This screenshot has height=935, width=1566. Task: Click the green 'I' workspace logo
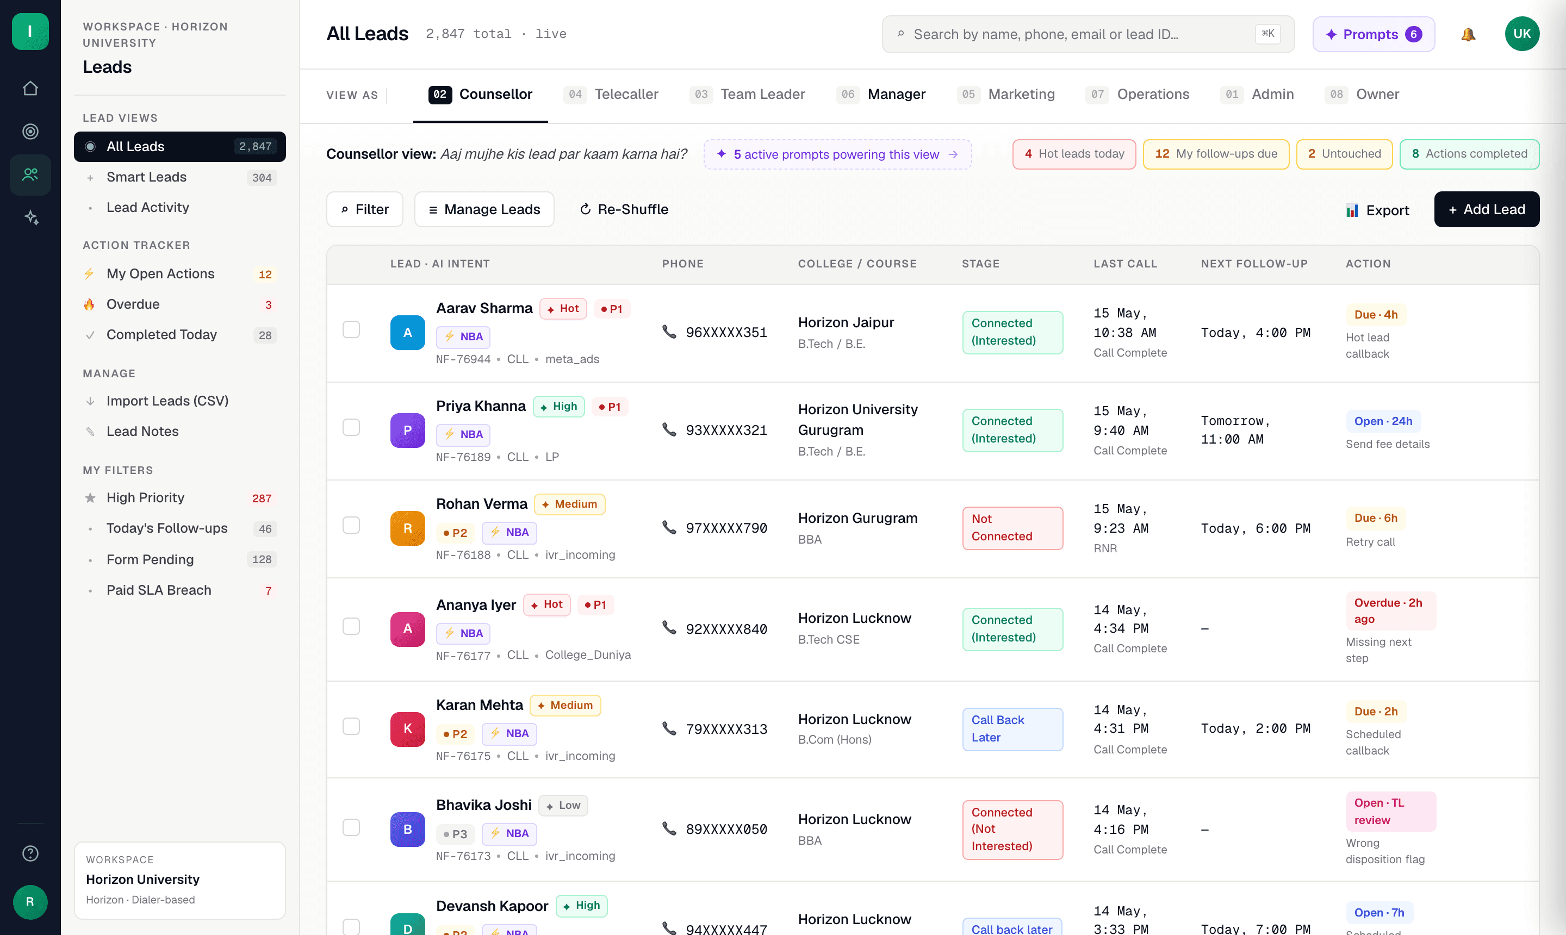[30, 32]
